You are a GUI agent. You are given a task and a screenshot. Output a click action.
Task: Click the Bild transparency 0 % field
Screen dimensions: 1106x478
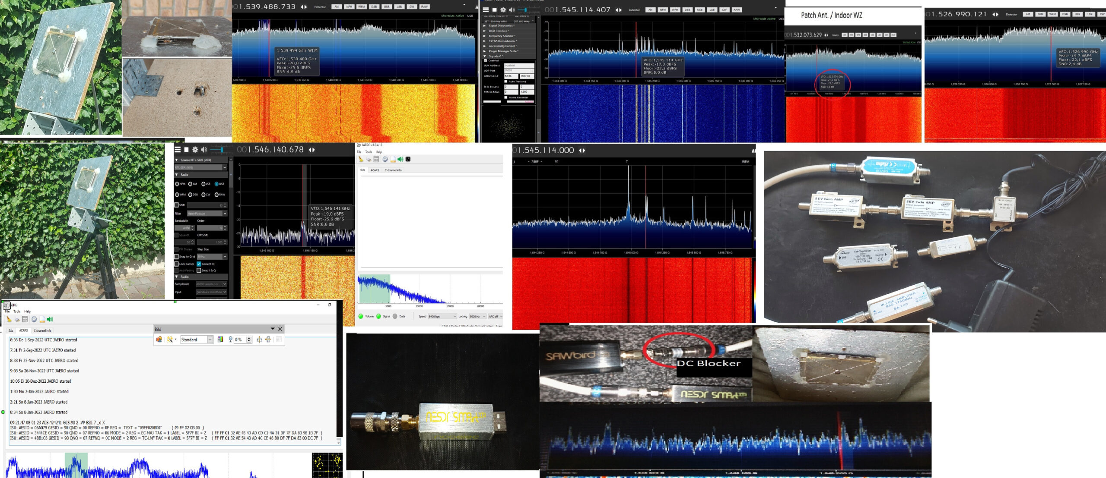(238, 340)
